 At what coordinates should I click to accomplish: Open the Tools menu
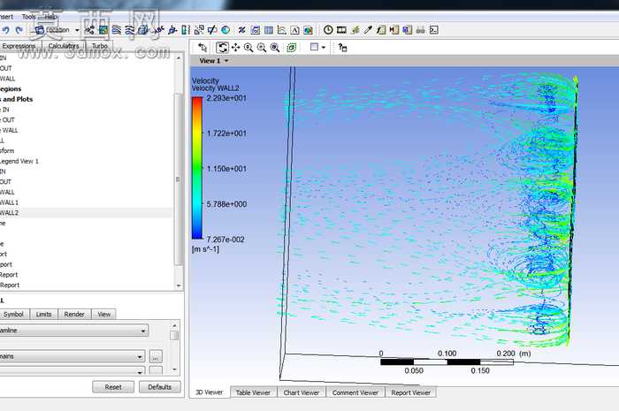(28, 17)
